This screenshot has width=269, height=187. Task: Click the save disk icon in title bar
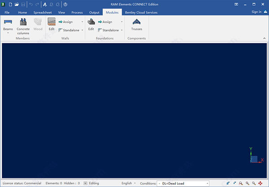[23, 4]
